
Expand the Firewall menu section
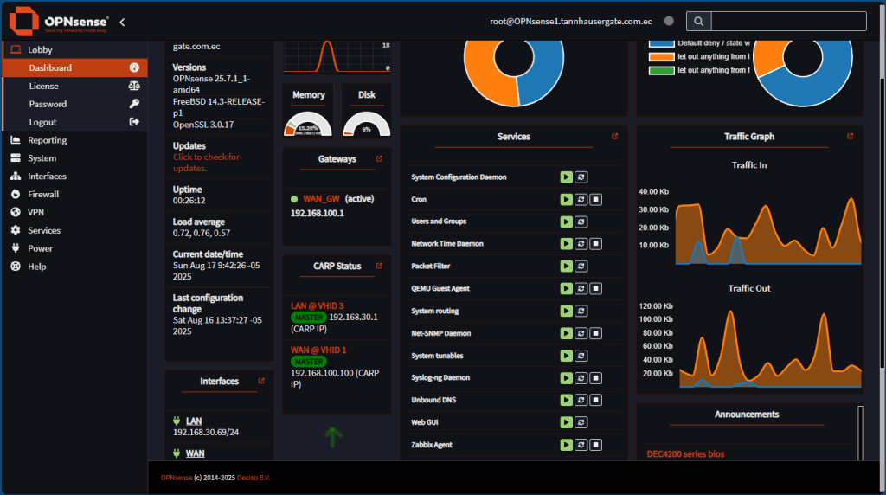tap(43, 195)
